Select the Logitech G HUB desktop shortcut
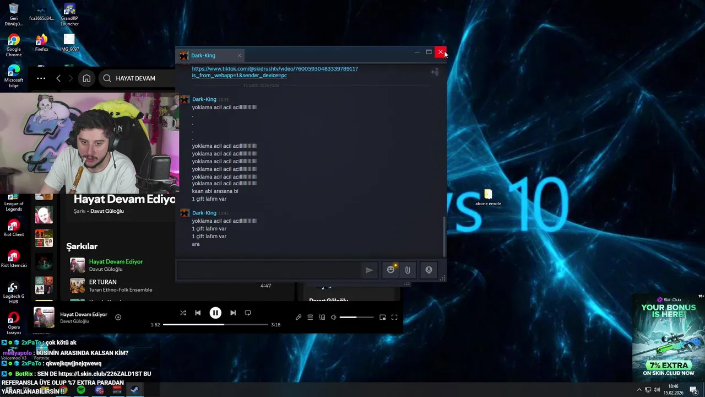Image resolution: width=705 pixels, height=397 pixels. [x=14, y=292]
